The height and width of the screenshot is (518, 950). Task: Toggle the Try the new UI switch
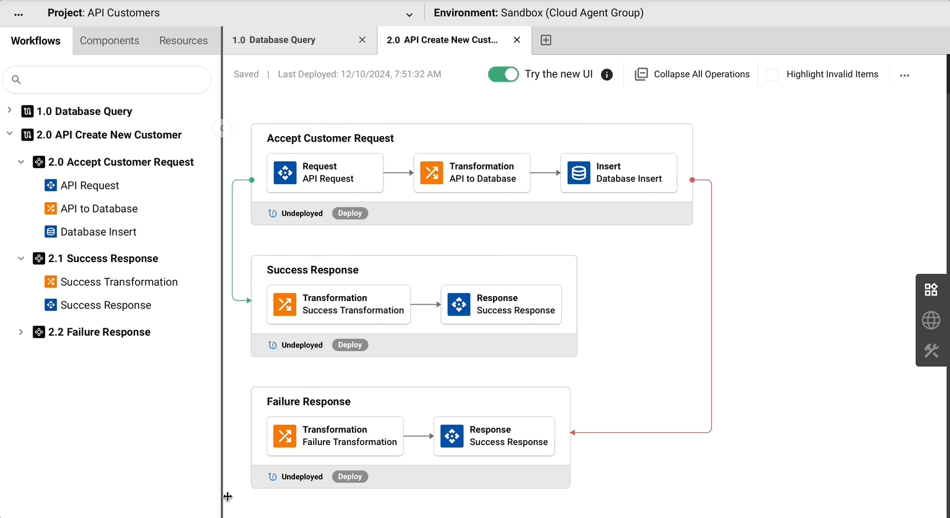tap(503, 74)
